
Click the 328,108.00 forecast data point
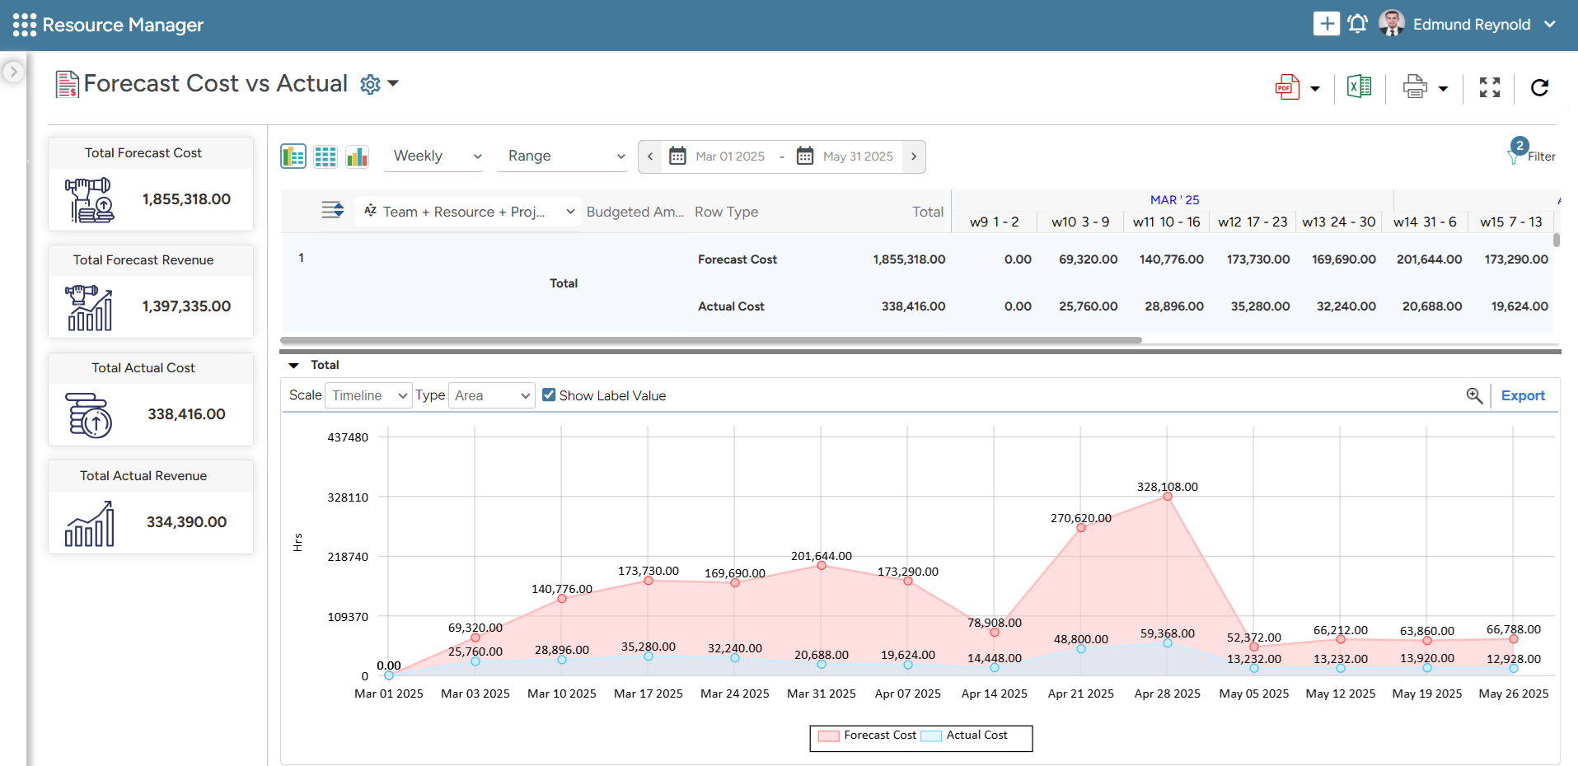tap(1168, 497)
